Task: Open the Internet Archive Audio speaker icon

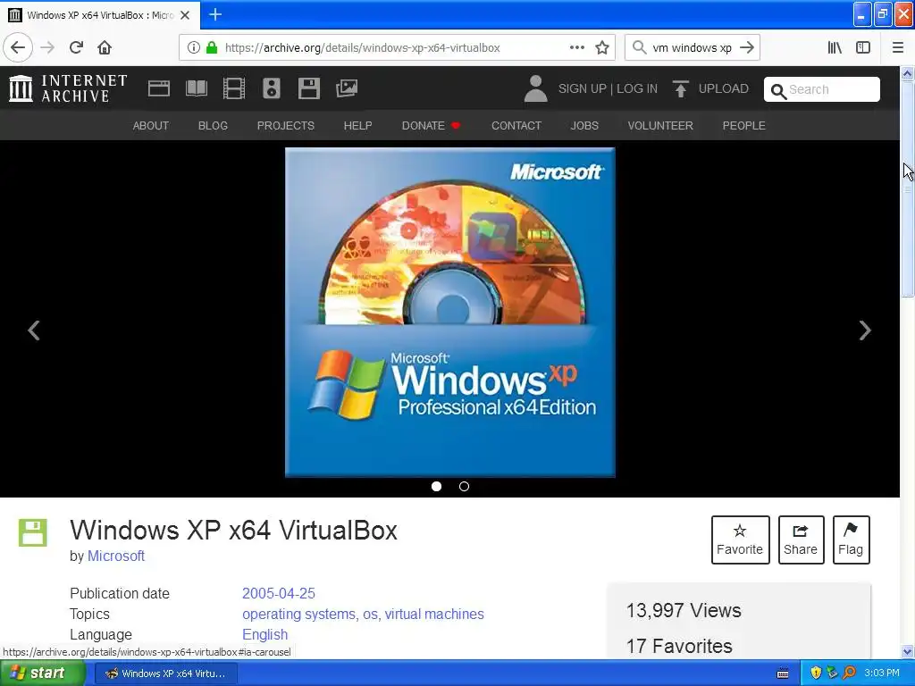Action: (272, 88)
